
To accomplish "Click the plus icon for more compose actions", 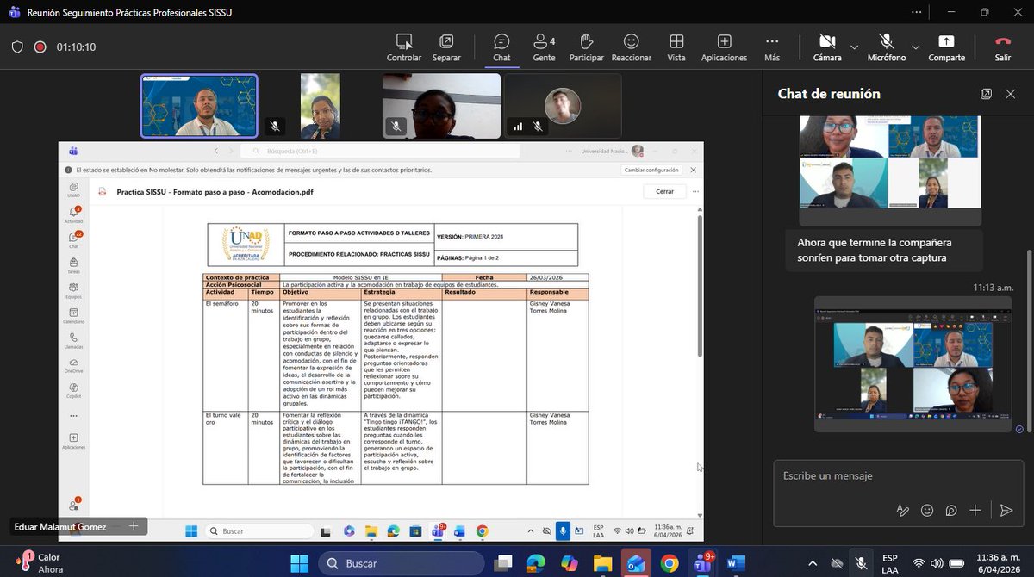I will (x=975, y=510).
